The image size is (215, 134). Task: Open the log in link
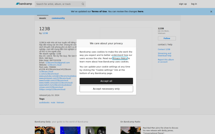point(194,4)
